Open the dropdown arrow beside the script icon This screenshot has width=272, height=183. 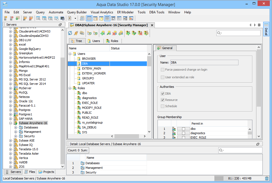click(x=75, y=18)
